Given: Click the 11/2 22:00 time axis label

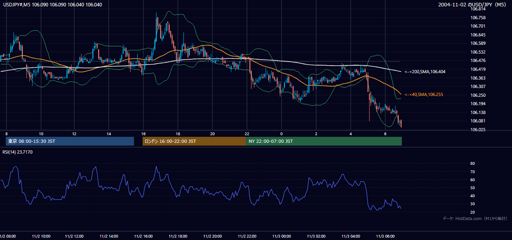Looking at the screenshot, I should [248, 236].
